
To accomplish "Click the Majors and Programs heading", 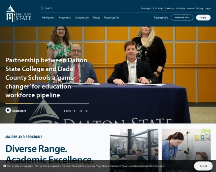I will 24,137.
